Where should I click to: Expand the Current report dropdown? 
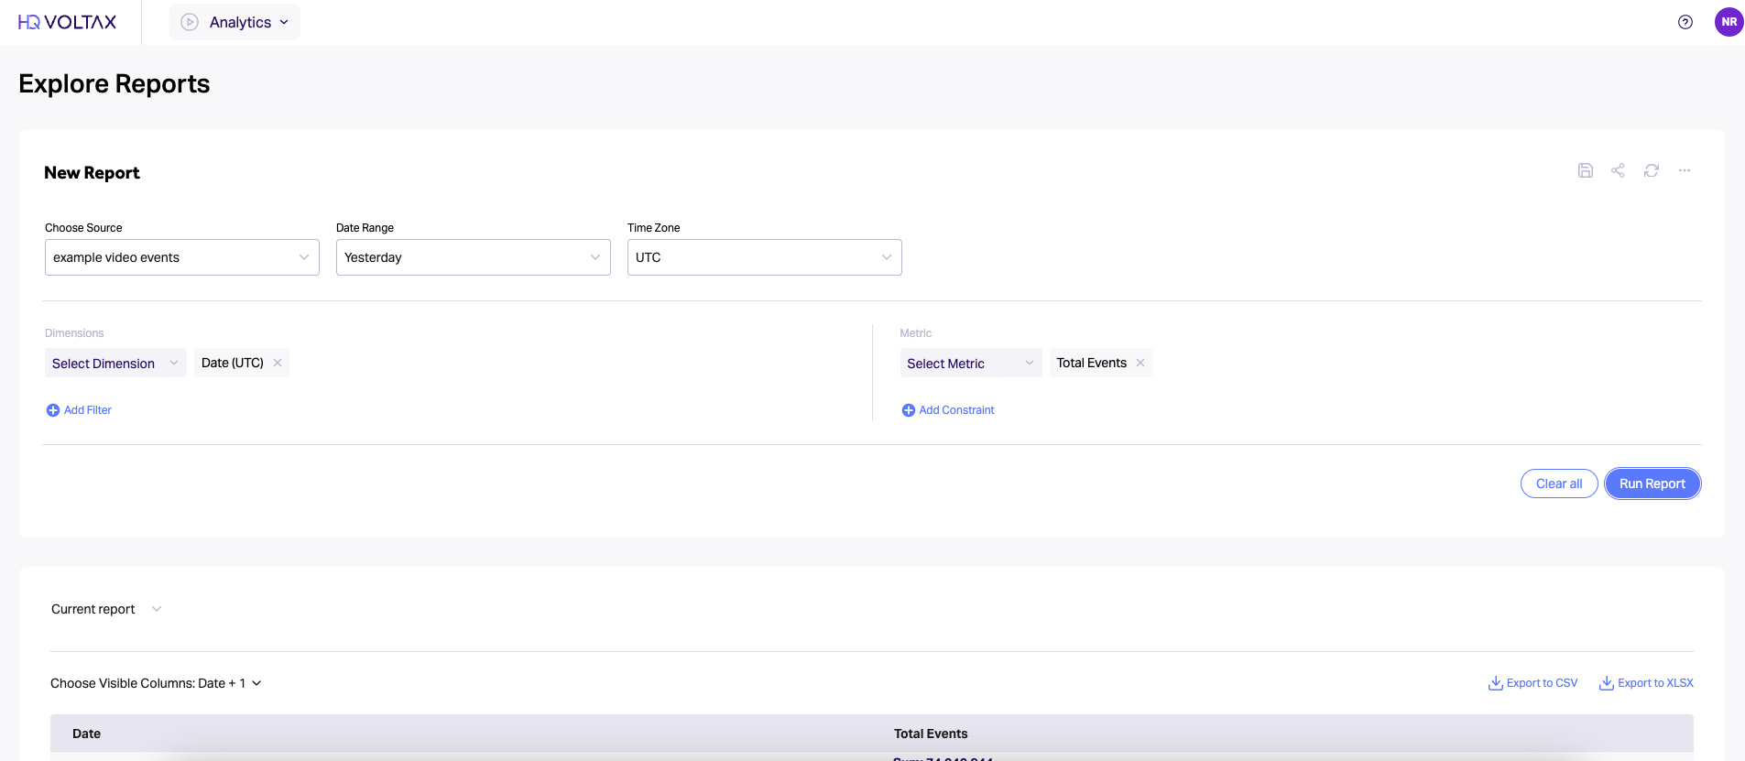click(x=106, y=609)
